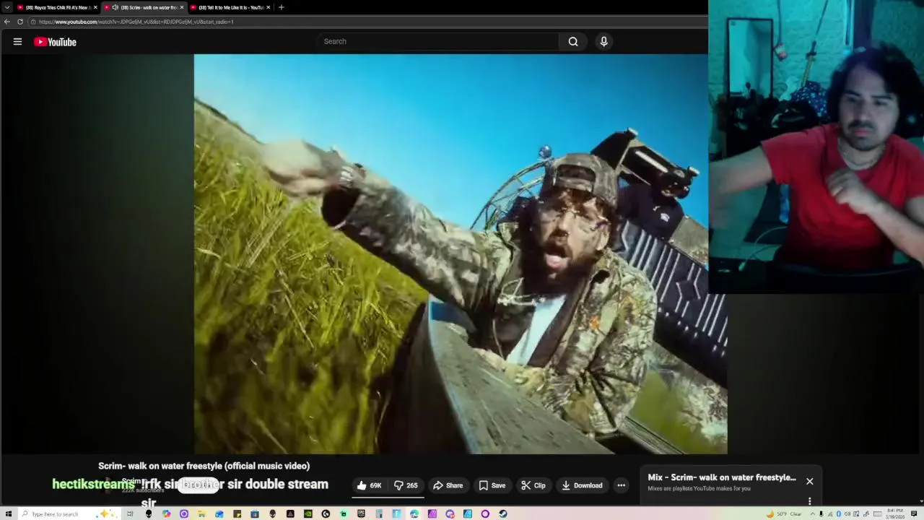Open Mix playlist options kebab menu

(x=809, y=501)
